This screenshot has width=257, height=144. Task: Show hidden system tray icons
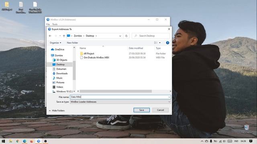202,141
